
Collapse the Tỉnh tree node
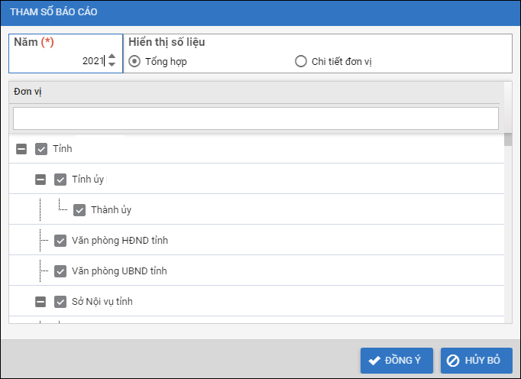(22, 149)
